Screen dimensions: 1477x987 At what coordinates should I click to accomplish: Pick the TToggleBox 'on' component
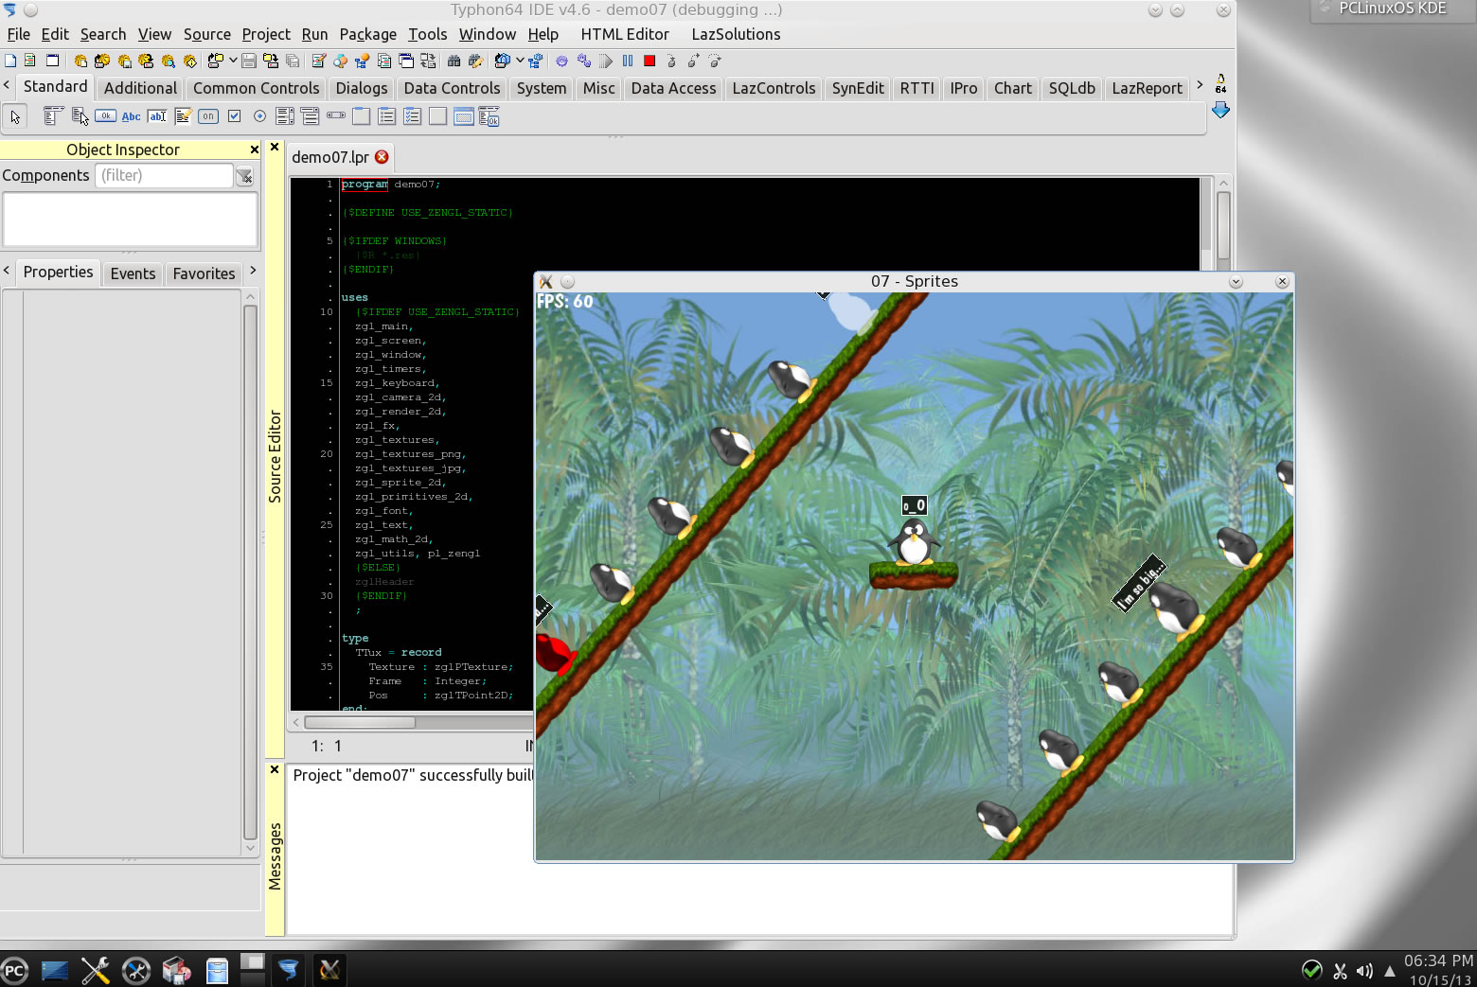[208, 116]
